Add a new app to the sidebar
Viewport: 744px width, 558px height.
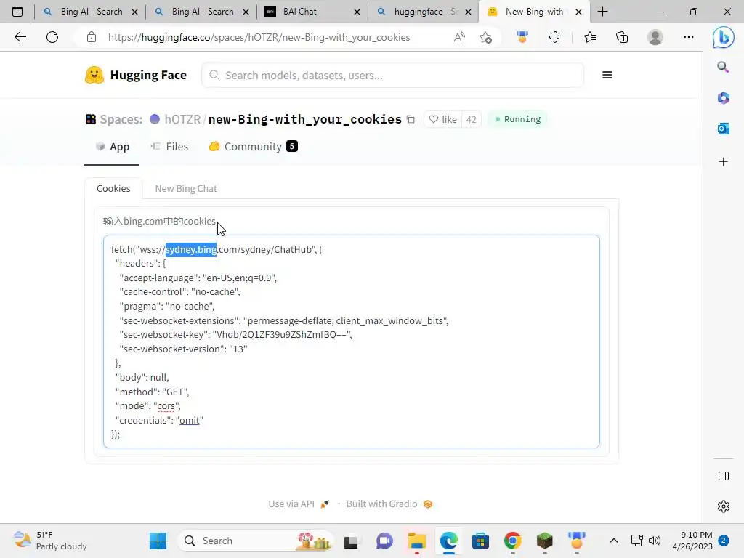tap(723, 162)
